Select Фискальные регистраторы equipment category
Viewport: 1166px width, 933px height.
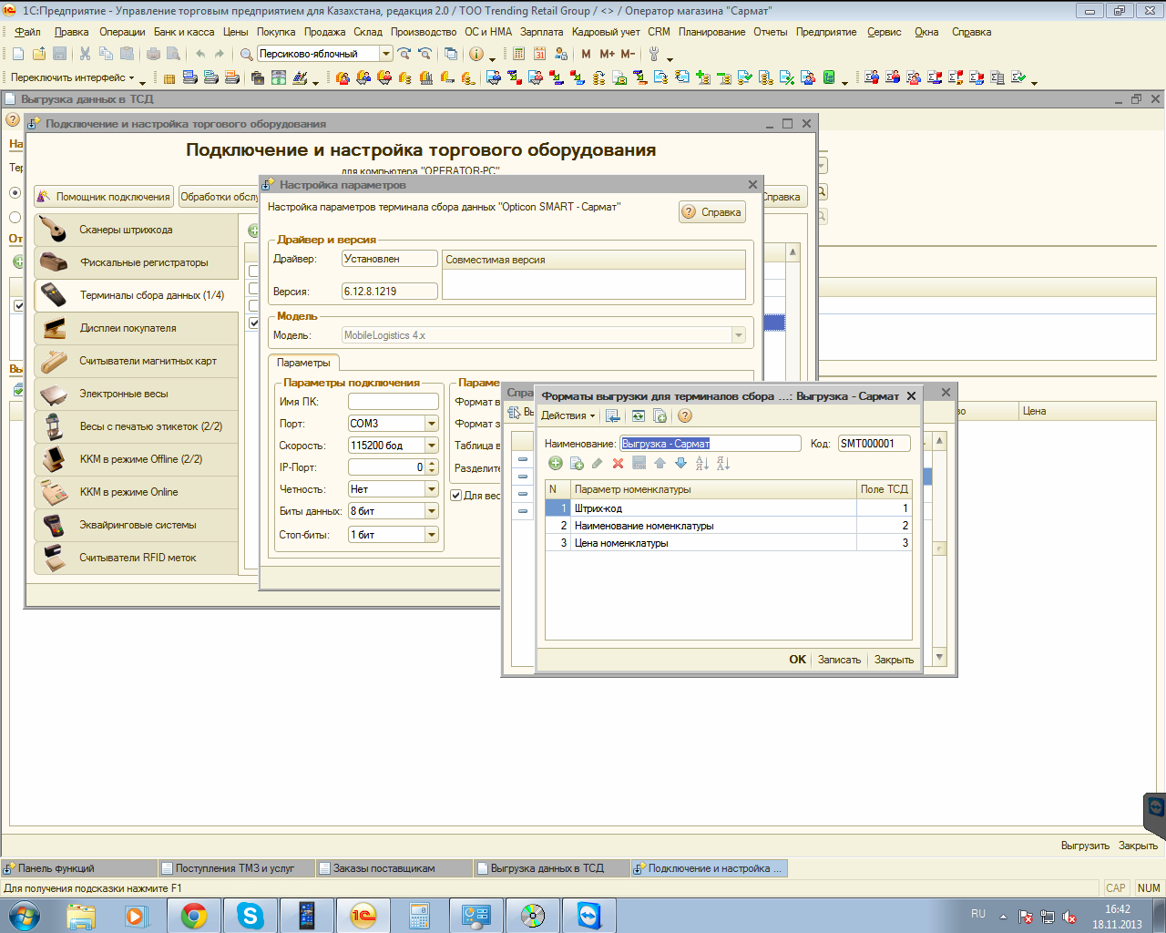(x=136, y=262)
